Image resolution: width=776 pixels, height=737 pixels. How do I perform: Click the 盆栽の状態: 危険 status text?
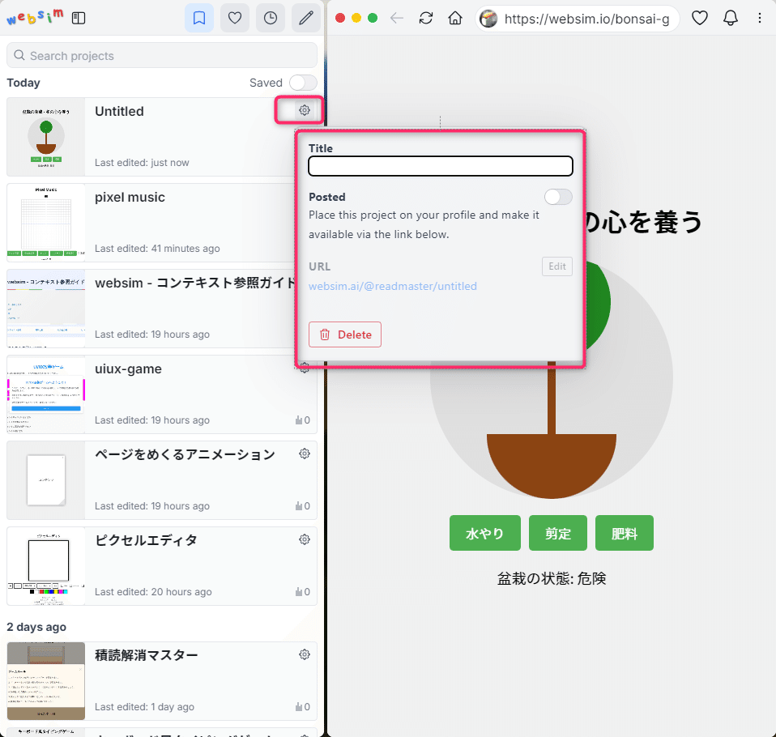pos(552,578)
